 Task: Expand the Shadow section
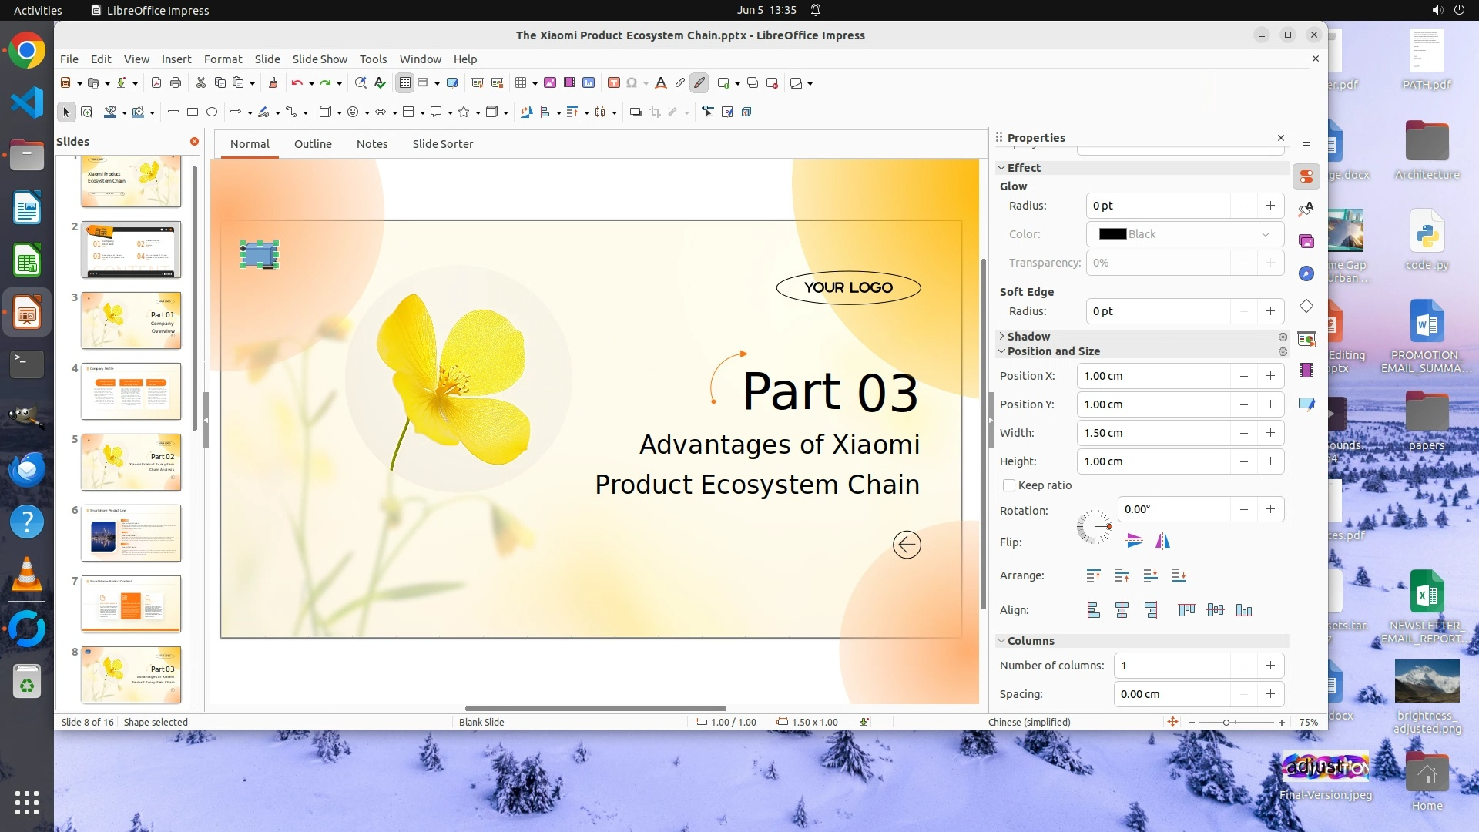tap(1028, 337)
